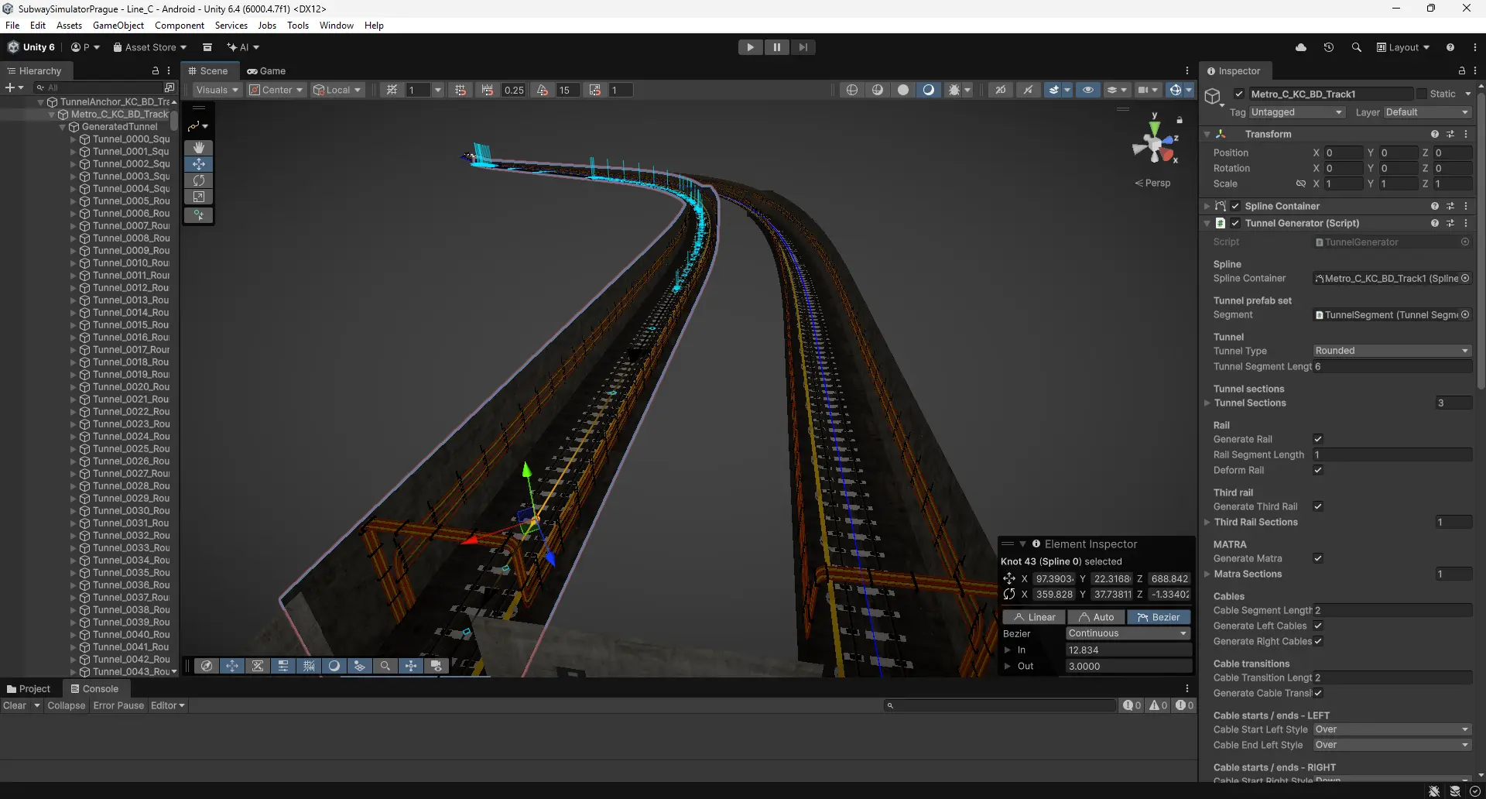This screenshot has height=799, width=1486.
Task: Switch to the Game tab
Action: pyautogui.click(x=266, y=70)
